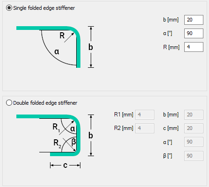The image size is (209, 187).
Task: Click the single folded stiffener diagram
Action: coord(55,47)
